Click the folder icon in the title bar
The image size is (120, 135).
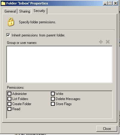[3, 3]
